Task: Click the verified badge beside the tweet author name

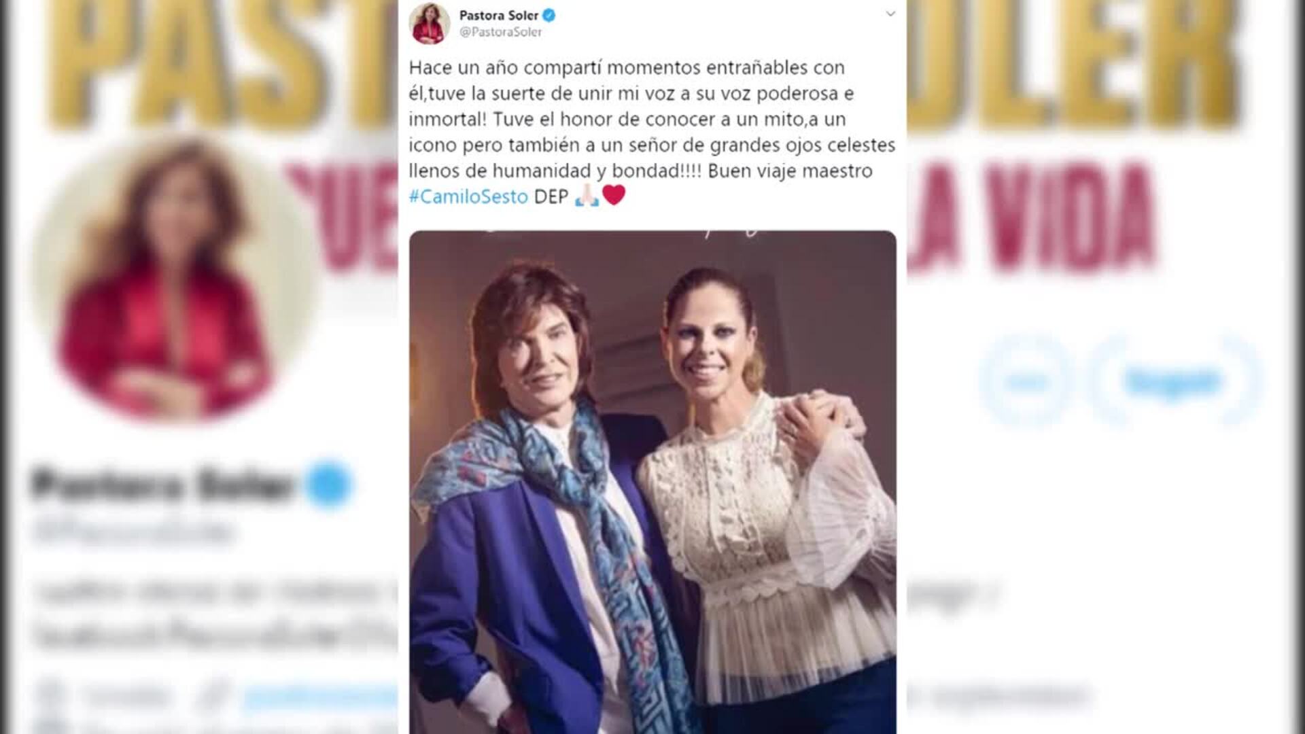Action: click(x=549, y=16)
